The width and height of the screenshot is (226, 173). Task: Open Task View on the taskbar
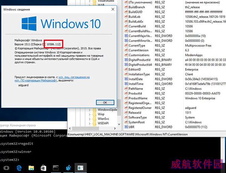coord(6,168)
